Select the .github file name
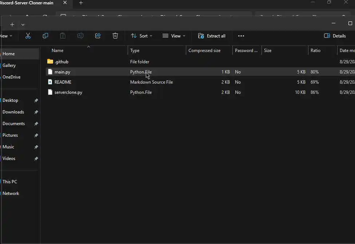The image size is (355, 244). pyautogui.click(x=61, y=61)
